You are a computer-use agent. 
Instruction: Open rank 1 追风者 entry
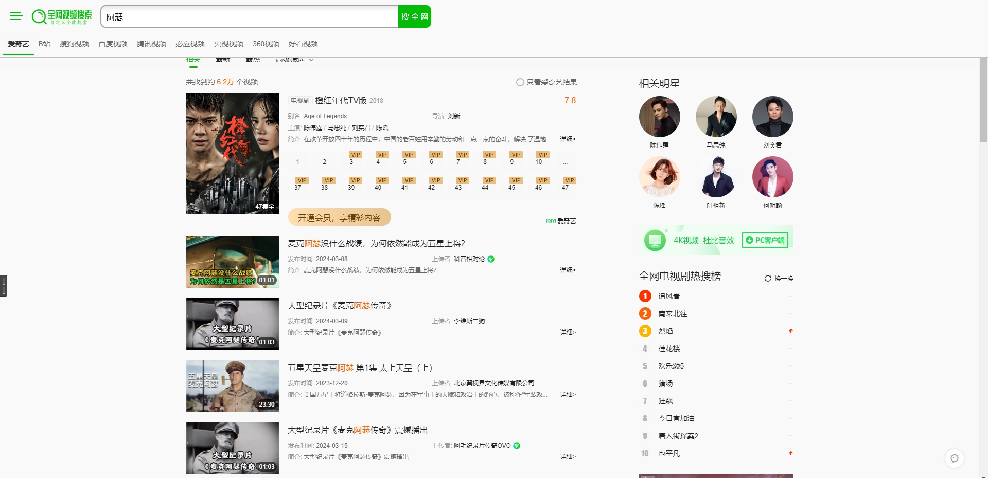tap(669, 296)
